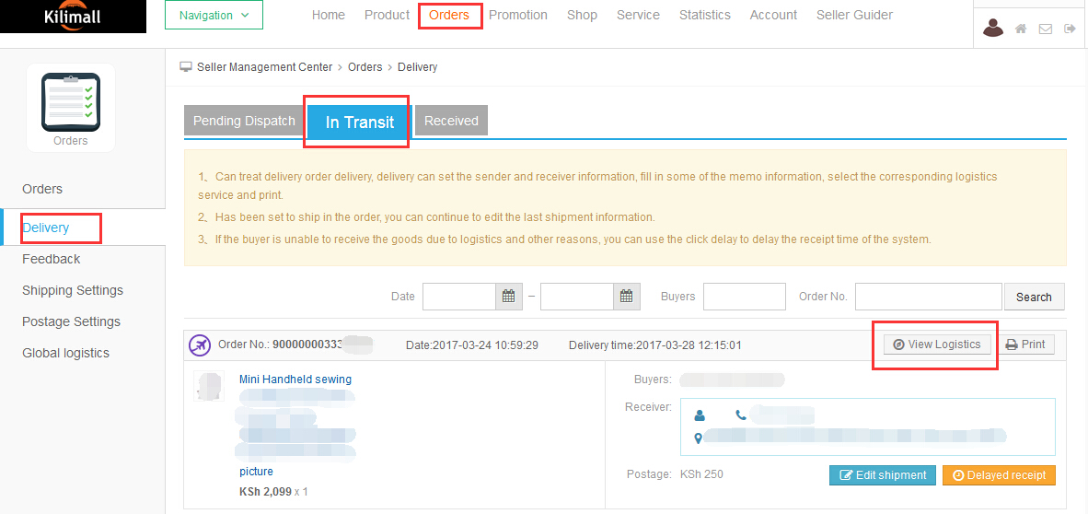Click the postage value KSh 250
The width and height of the screenshot is (1088, 514).
(701, 474)
